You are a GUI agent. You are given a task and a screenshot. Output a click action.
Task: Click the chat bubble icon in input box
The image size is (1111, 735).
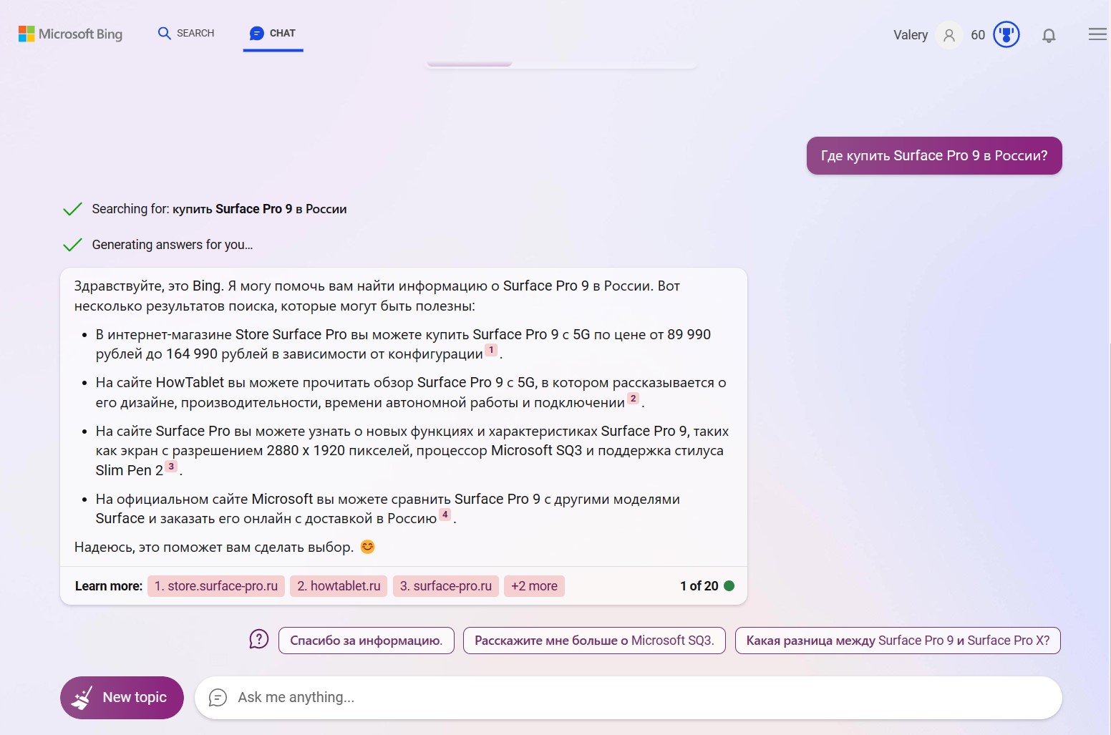coord(218,698)
